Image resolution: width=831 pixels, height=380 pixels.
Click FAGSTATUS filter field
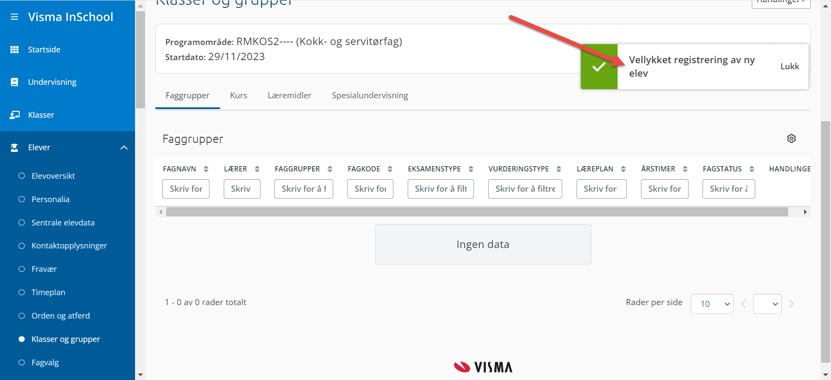[729, 189]
